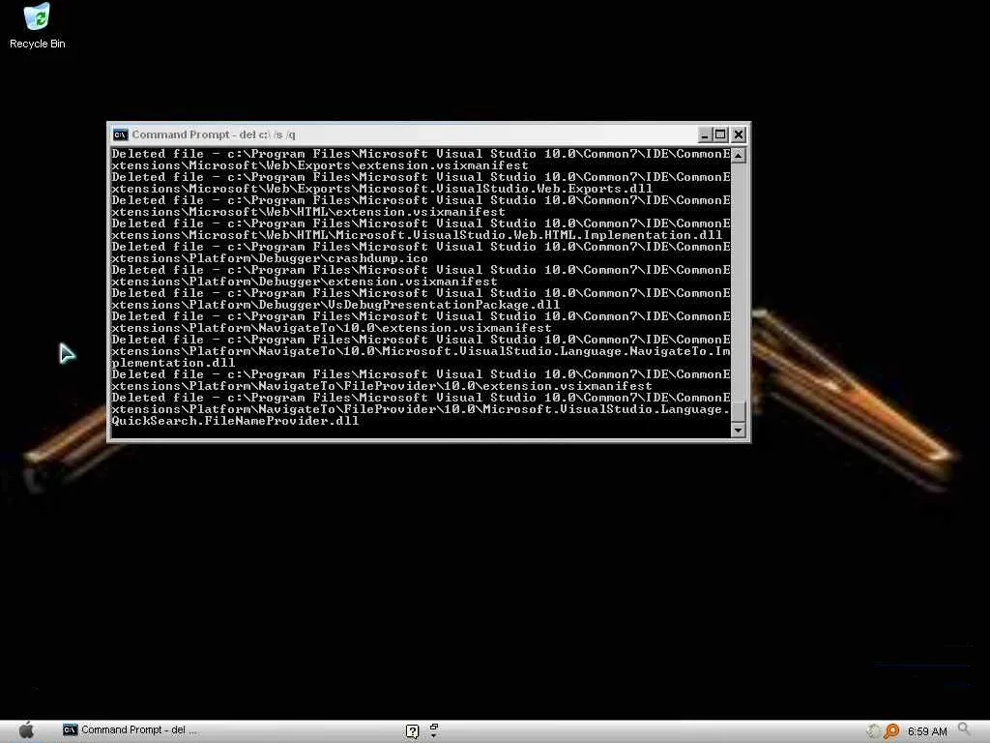
Task: Click the text plementation.dll
Action: [173, 363]
